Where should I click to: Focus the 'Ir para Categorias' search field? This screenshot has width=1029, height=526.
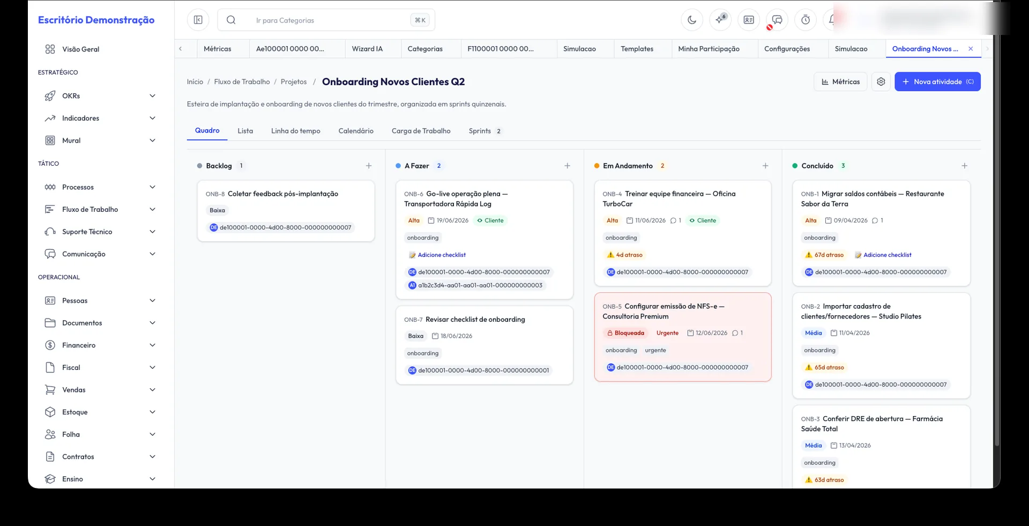(326, 20)
